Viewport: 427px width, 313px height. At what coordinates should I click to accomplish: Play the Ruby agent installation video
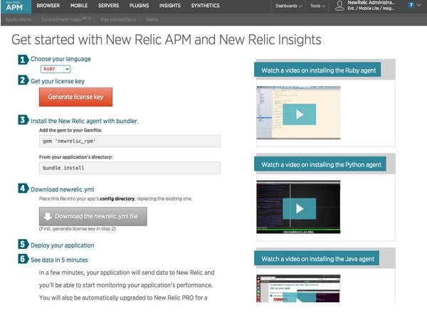click(x=300, y=115)
